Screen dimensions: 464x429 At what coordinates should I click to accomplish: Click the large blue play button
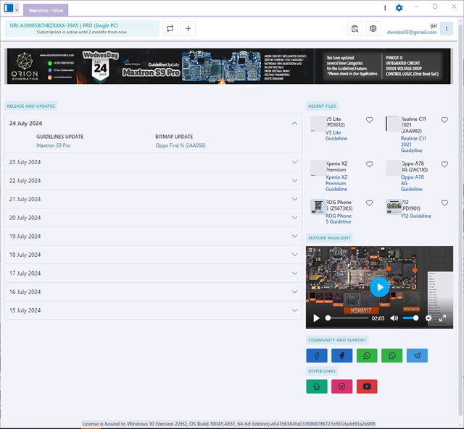(x=380, y=287)
